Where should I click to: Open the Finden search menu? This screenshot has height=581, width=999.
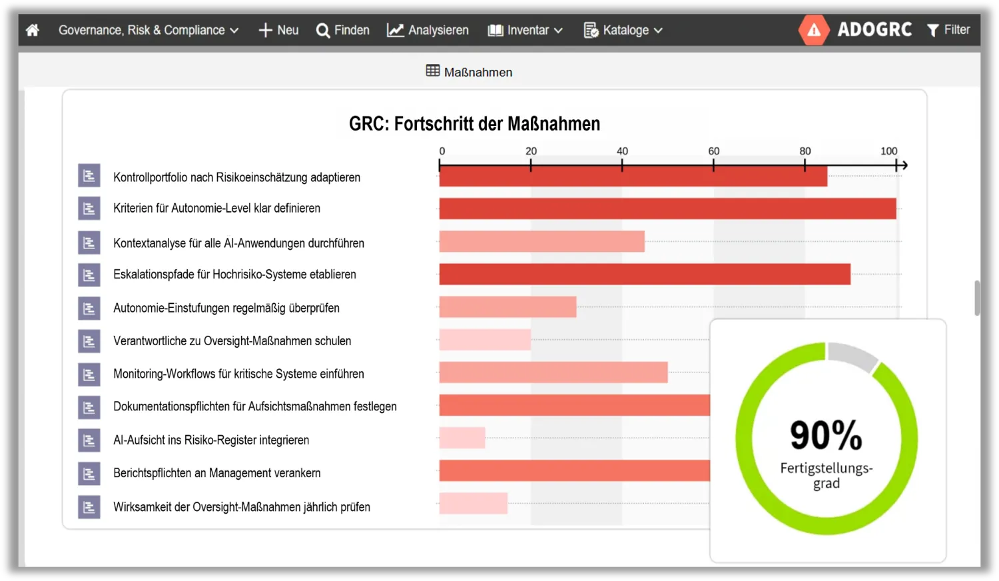pos(343,30)
